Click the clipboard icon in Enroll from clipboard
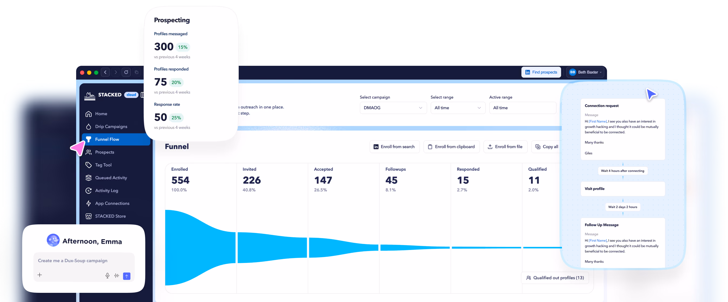The height and width of the screenshot is (302, 728). (x=430, y=147)
